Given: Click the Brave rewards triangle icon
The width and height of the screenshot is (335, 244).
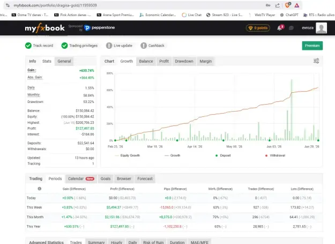Looking at the screenshot, I should coord(297,5).
